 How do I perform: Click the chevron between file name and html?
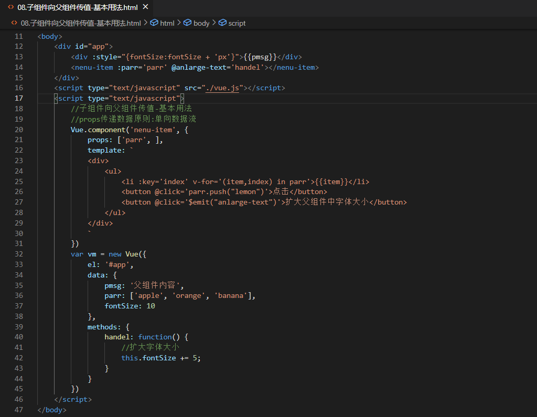(x=146, y=23)
